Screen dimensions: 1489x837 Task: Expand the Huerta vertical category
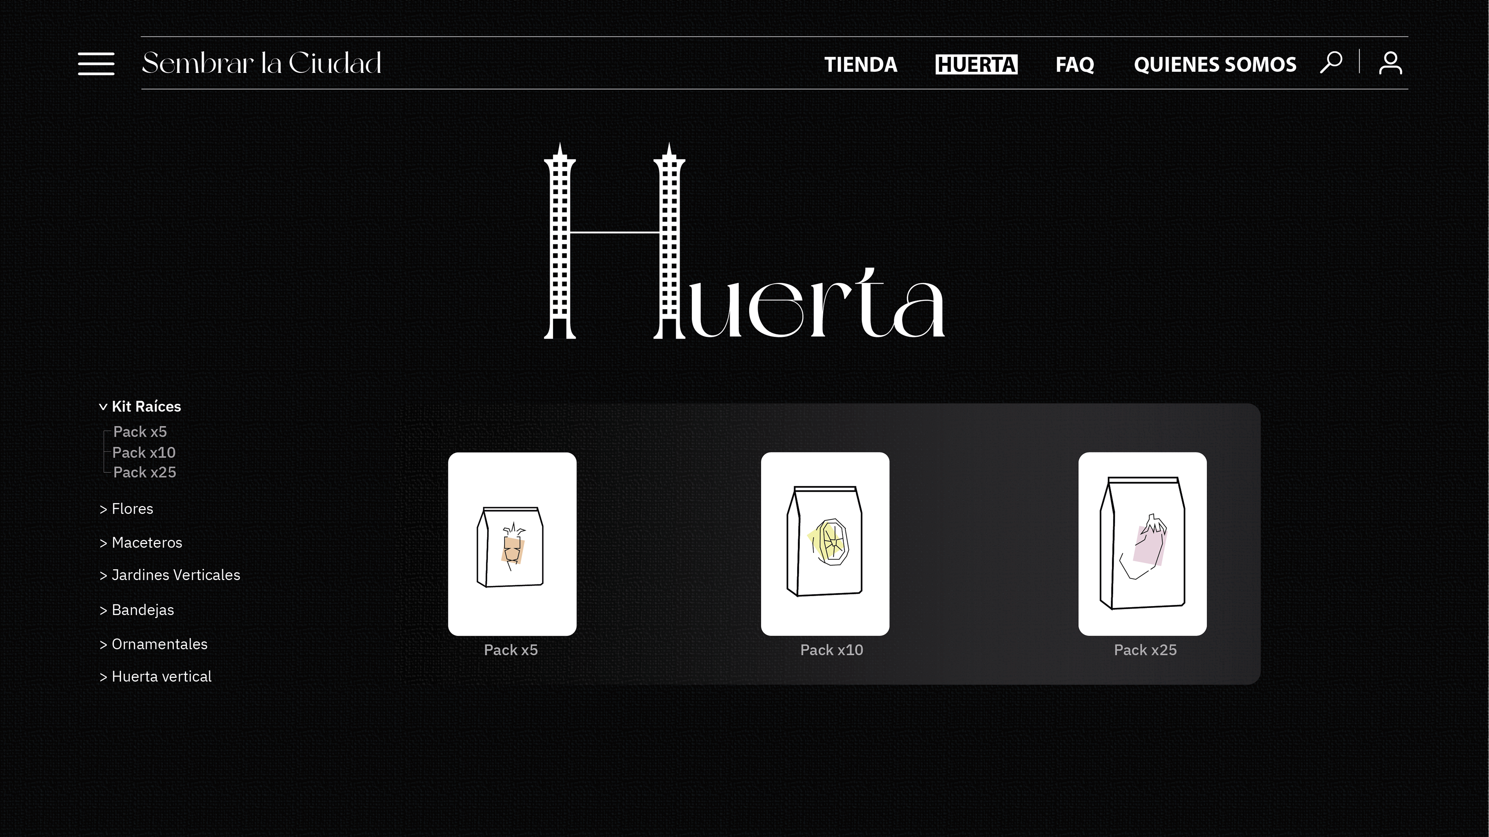click(155, 677)
